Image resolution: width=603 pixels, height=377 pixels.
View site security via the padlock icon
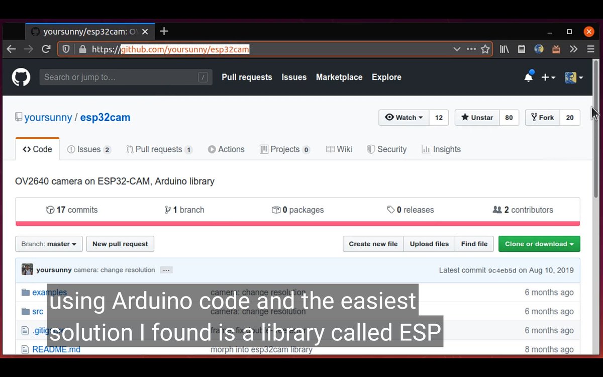click(83, 49)
